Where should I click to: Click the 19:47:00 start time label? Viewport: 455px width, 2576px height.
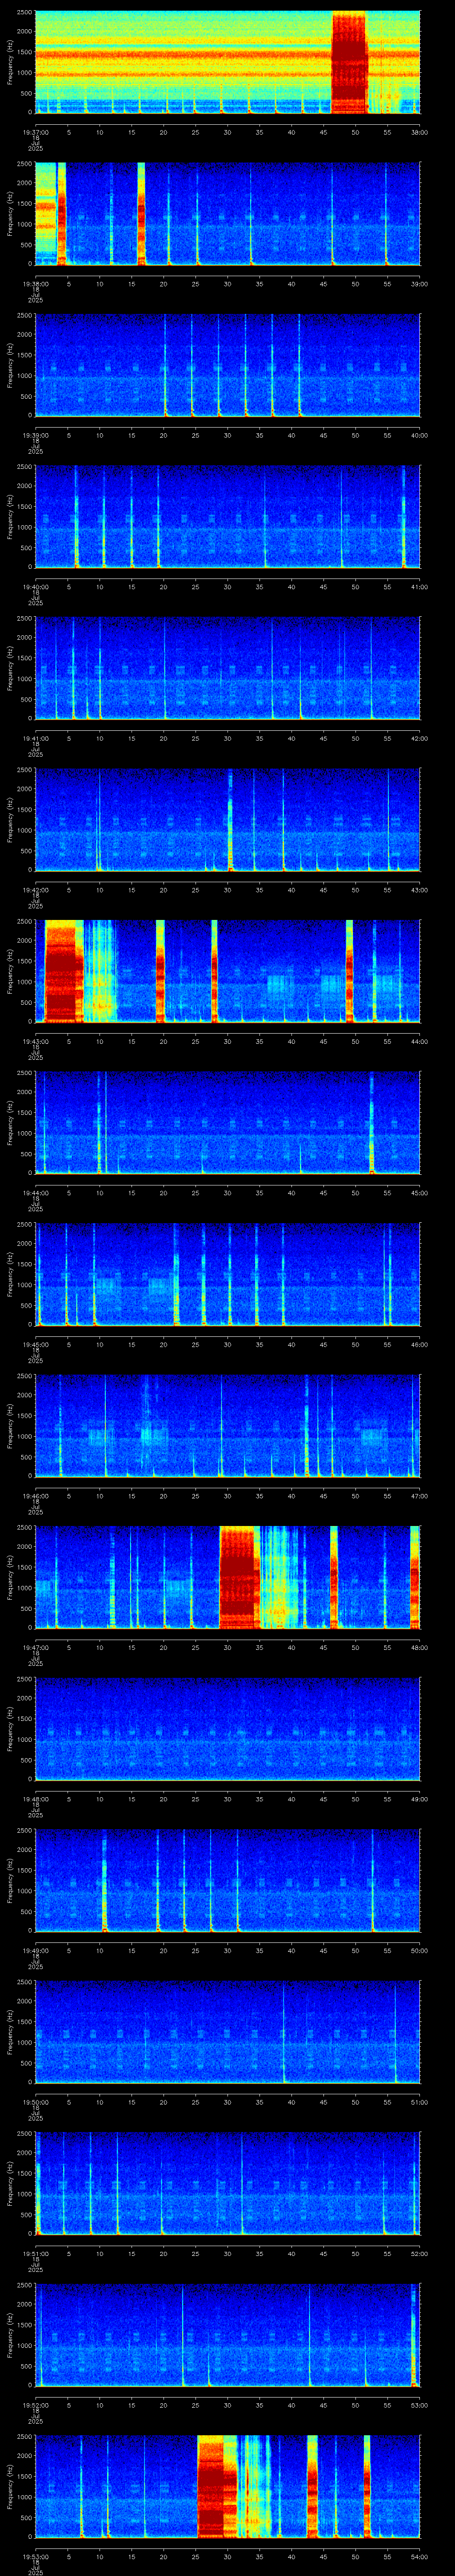click(x=35, y=1648)
